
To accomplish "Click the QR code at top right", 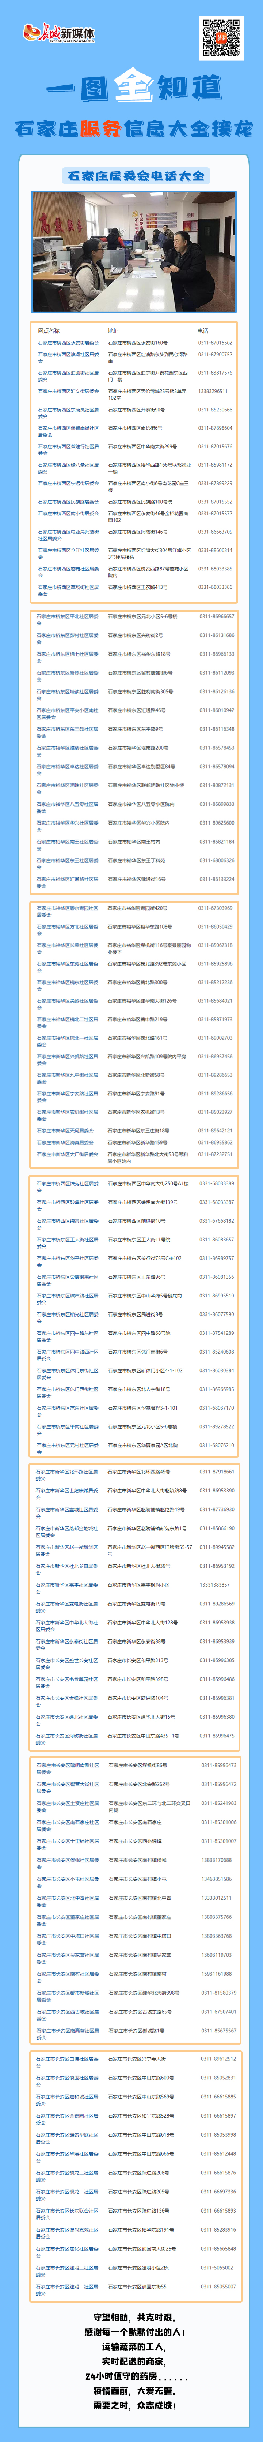I will pos(221,38).
